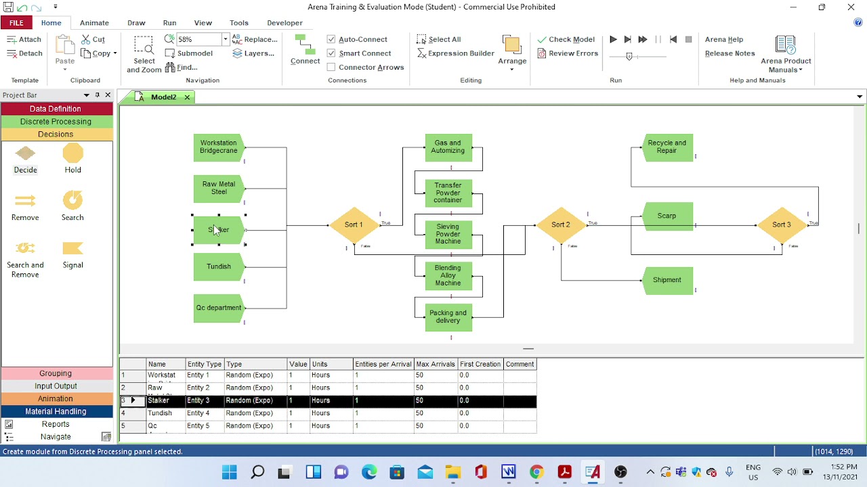Click the Detach template command

(x=24, y=53)
